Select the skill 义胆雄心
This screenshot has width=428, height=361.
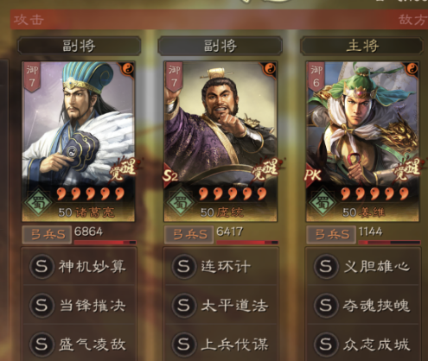[363, 266]
